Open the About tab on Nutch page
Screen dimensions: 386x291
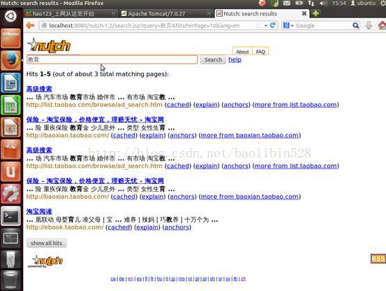click(242, 52)
